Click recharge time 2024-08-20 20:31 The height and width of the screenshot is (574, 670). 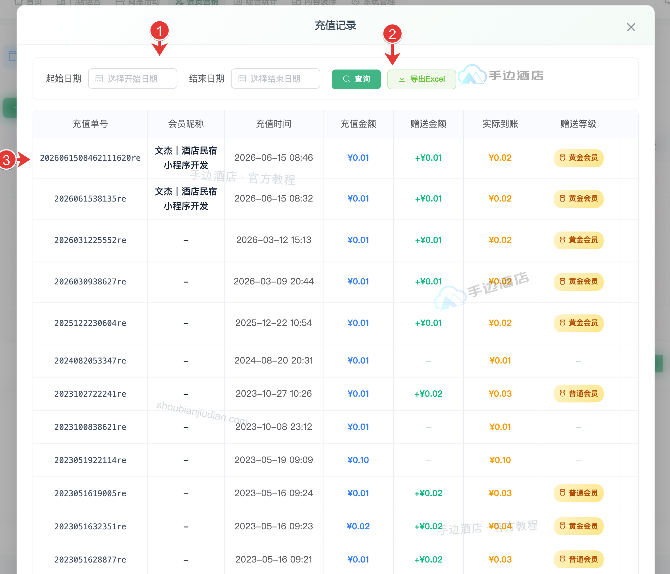[273, 360]
